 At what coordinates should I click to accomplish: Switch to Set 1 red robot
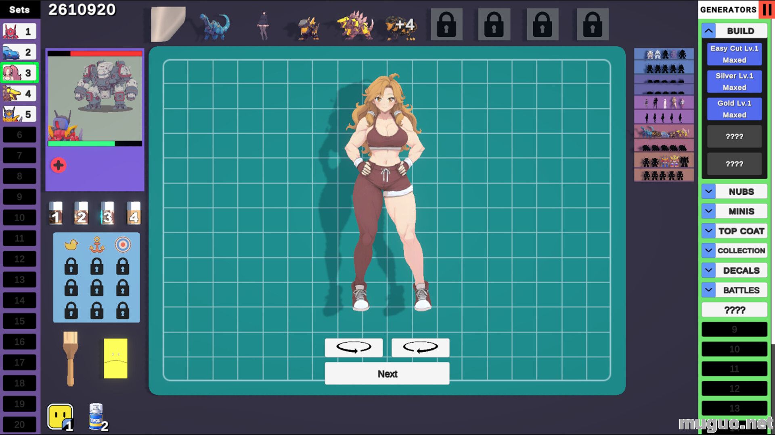(19, 31)
